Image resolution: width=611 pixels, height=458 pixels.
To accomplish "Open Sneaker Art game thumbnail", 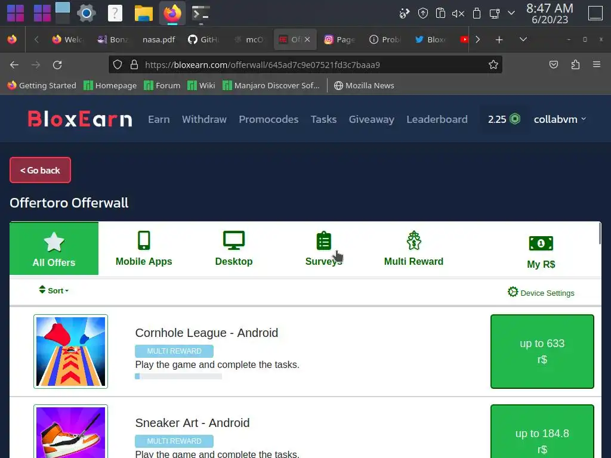I will coord(70,432).
